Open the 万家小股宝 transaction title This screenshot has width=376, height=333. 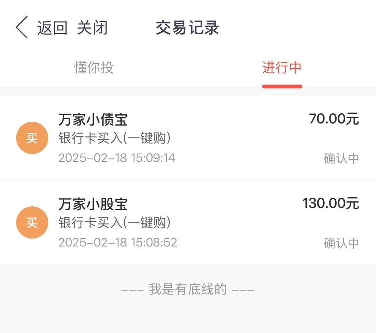click(93, 204)
